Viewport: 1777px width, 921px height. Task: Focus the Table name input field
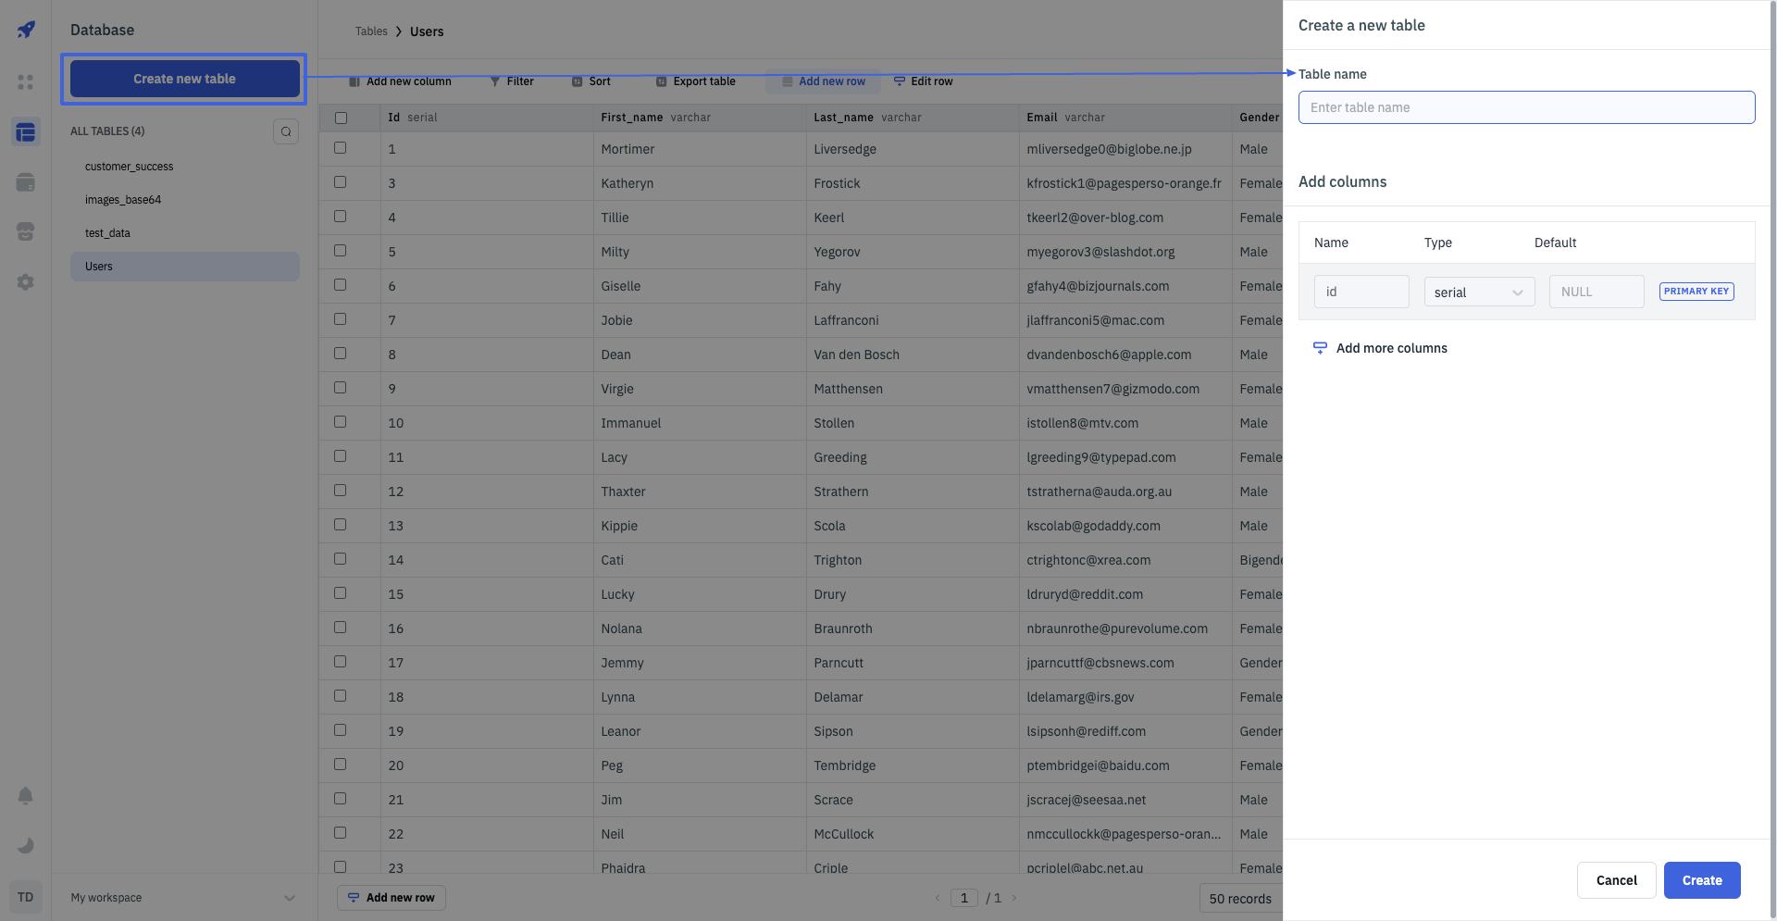pos(1525,107)
